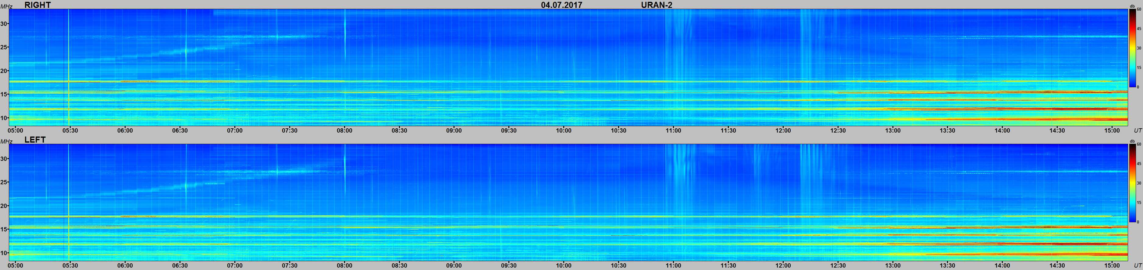
Task: Click the LEFT polarization panel title
Action: point(35,140)
